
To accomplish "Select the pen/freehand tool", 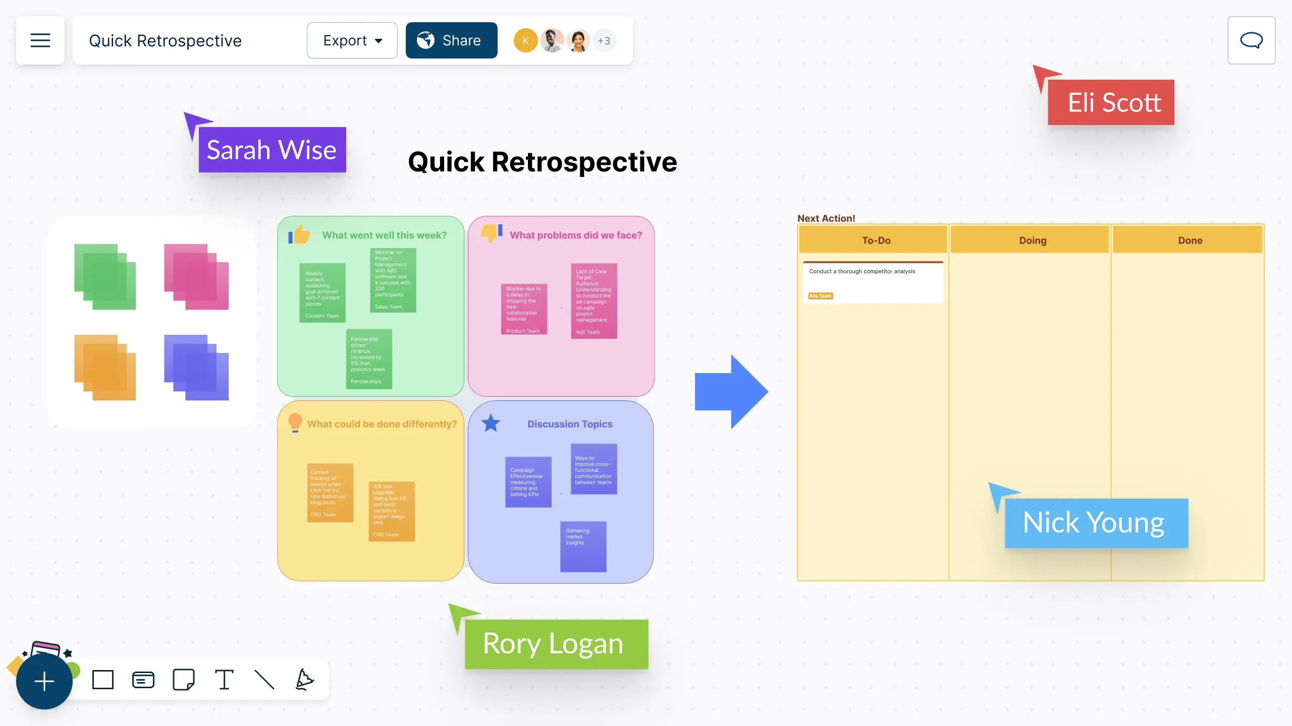I will point(304,681).
